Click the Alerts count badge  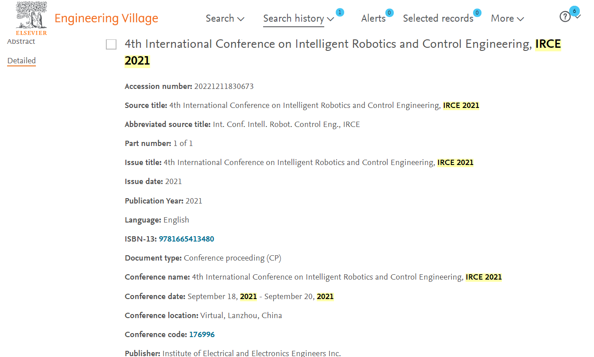[389, 13]
